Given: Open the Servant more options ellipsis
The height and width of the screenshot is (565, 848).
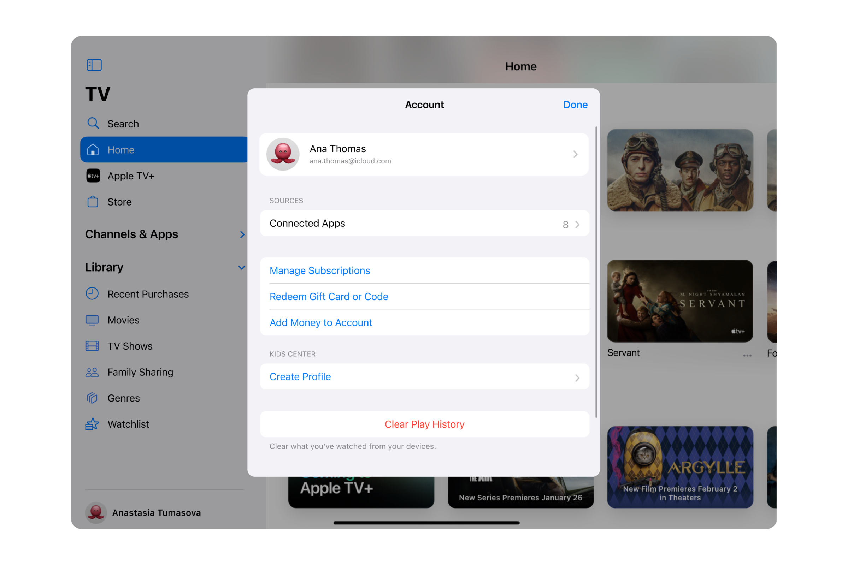Looking at the screenshot, I should coord(747,356).
